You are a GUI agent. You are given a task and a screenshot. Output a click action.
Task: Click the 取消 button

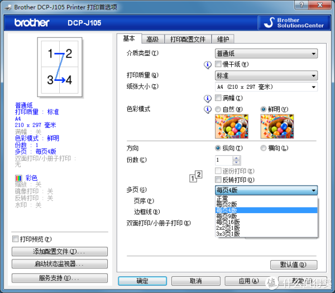tap(196, 281)
